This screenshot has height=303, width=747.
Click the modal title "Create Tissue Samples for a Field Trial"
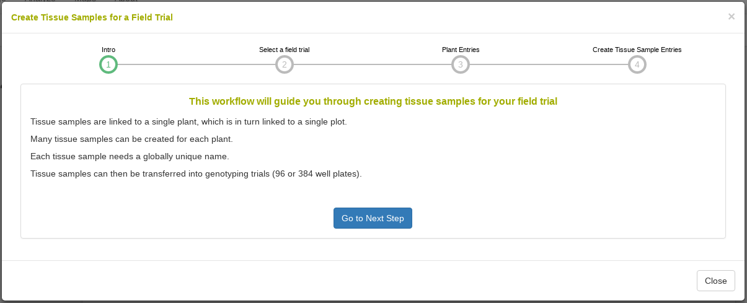[92, 17]
